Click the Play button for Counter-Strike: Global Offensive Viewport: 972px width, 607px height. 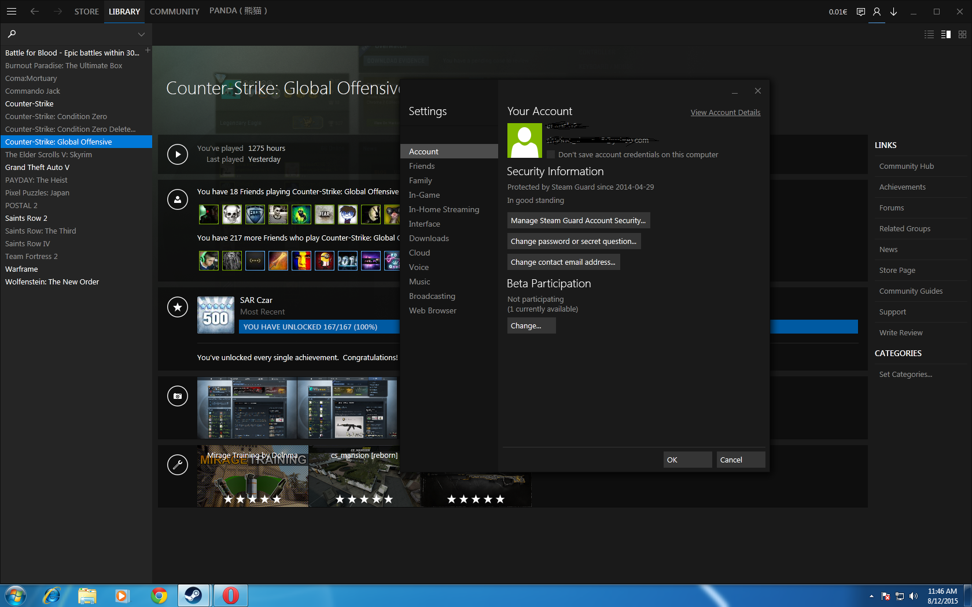(x=178, y=154)
